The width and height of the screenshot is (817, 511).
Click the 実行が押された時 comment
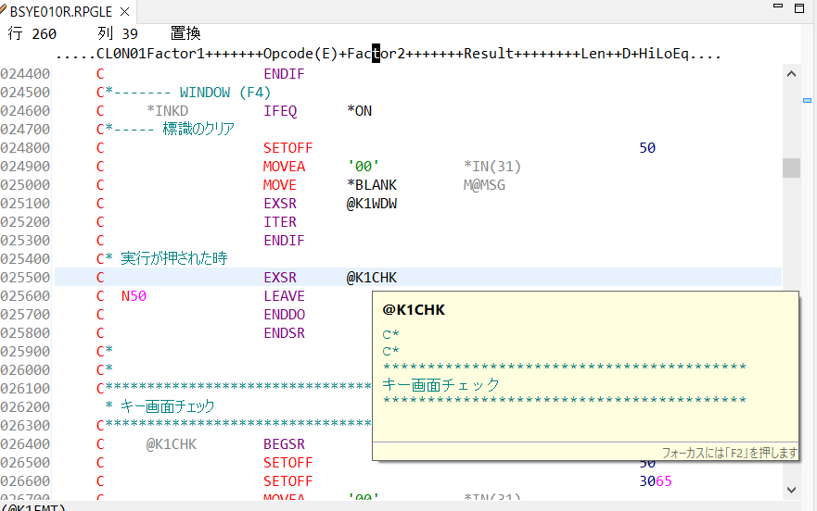point(174,258)
